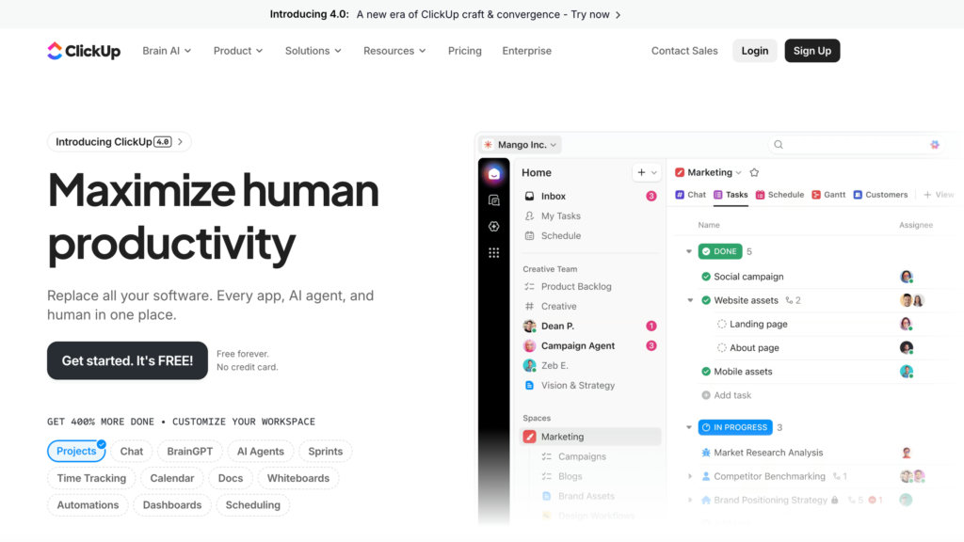The height and width of the screenshot is (542, 964).
Task: Select the Projects feature chip
Action: (76, 452)
